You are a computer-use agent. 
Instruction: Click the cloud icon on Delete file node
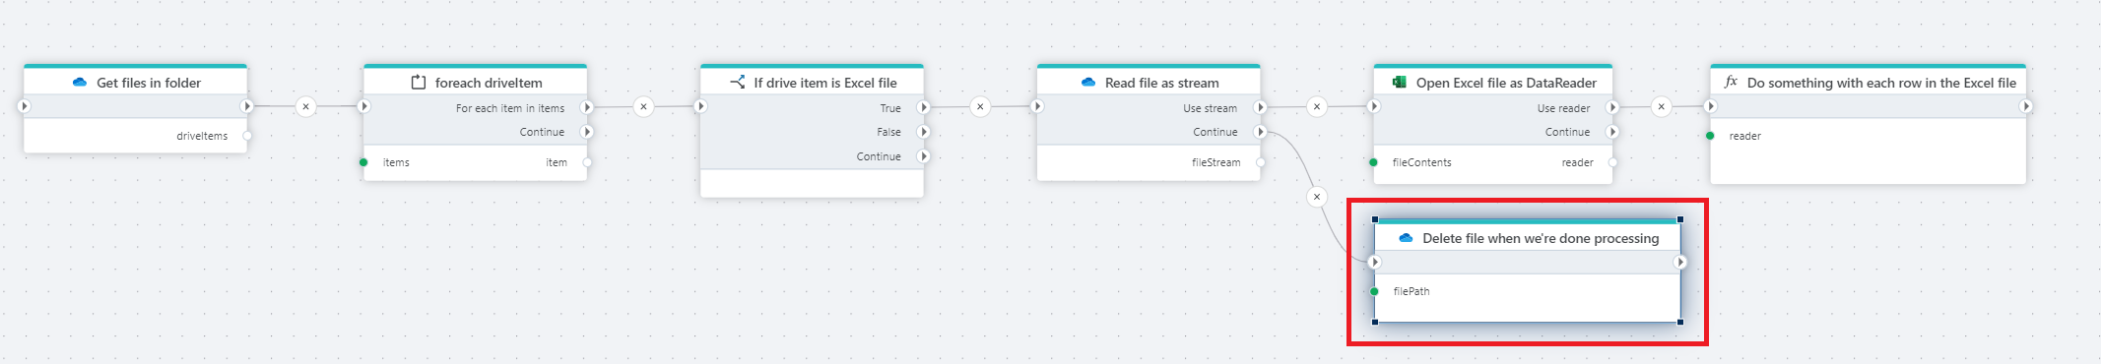[1406, 238]
